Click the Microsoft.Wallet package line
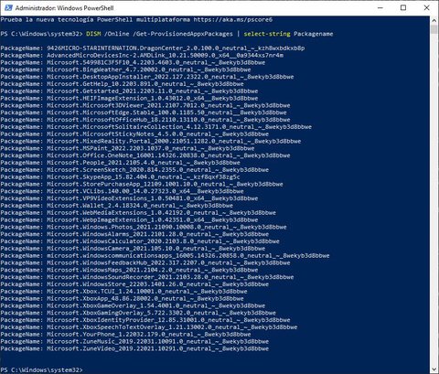 coord(117,206)
